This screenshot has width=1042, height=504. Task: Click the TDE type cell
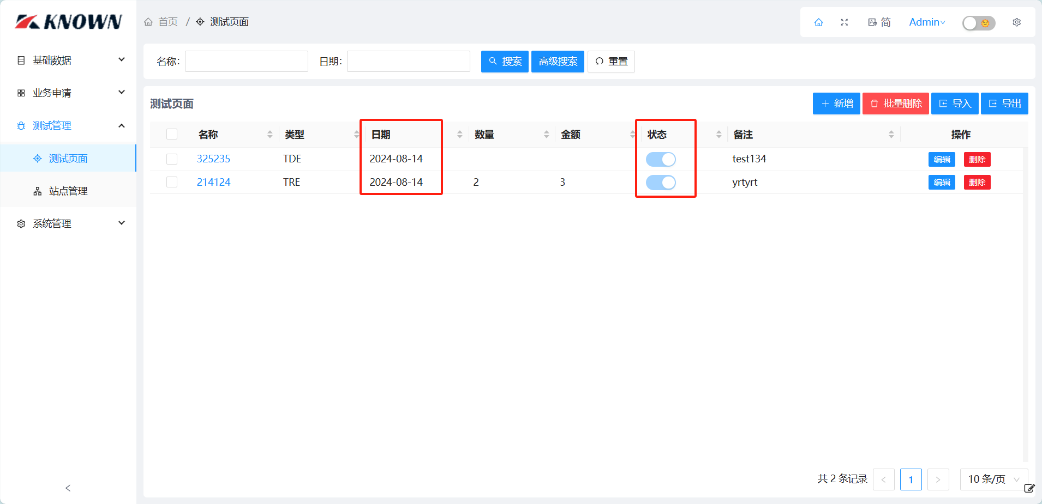coord(292,159)
